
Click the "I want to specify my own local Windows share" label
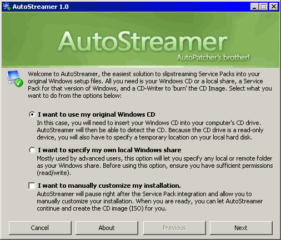click(x=109, y=150)
